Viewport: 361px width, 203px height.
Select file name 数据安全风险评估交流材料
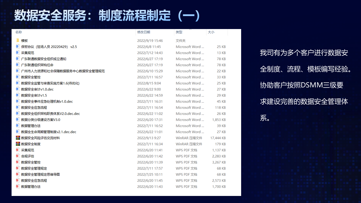pyautogui.click(x=40, y=138)
